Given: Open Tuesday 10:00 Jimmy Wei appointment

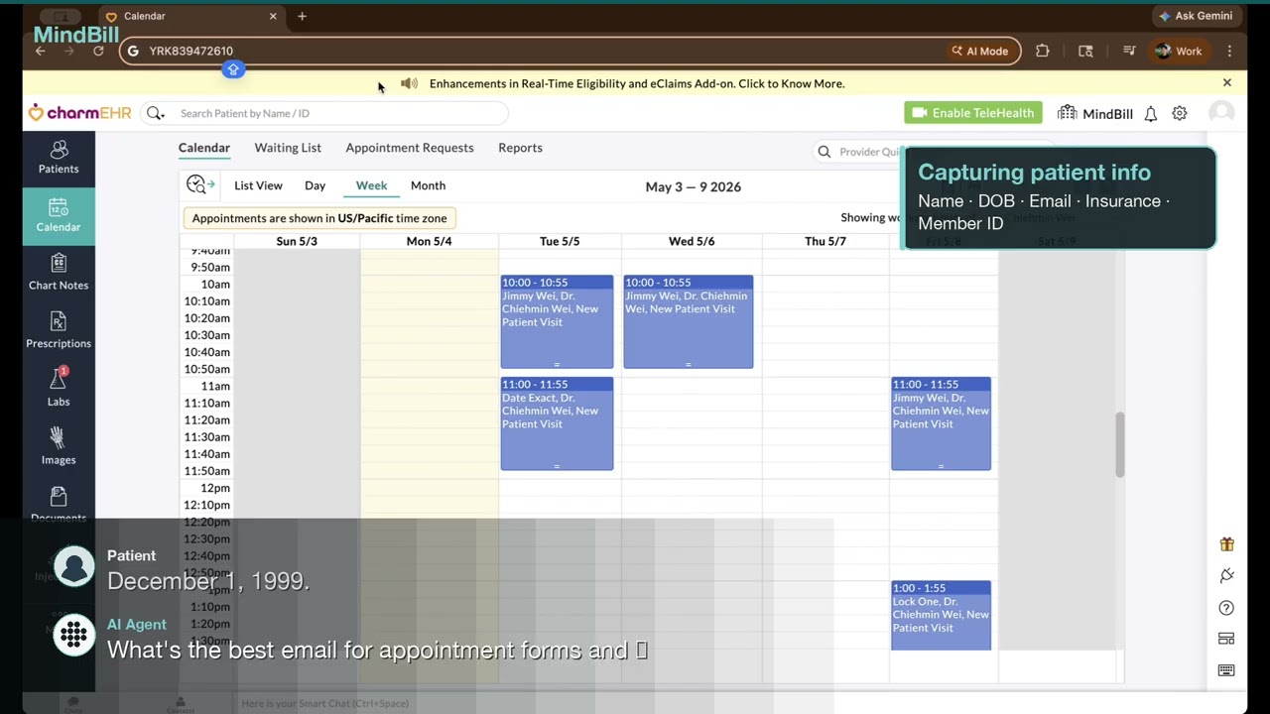Looking at the screenshot, I should 557,322.
